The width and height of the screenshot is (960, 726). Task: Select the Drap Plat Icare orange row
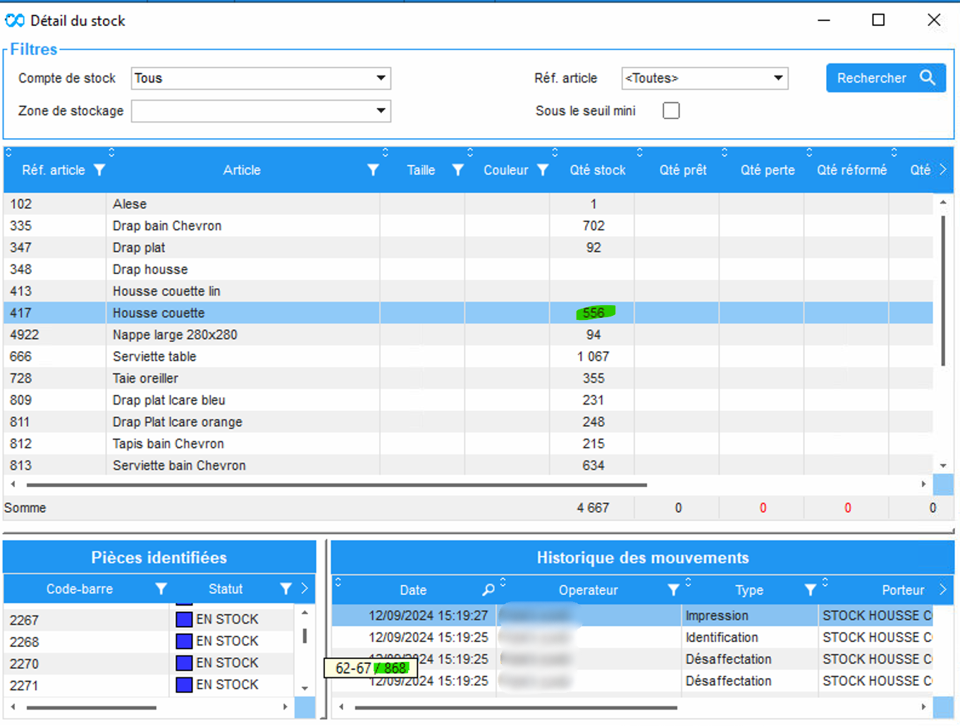(x=468, y=422)
